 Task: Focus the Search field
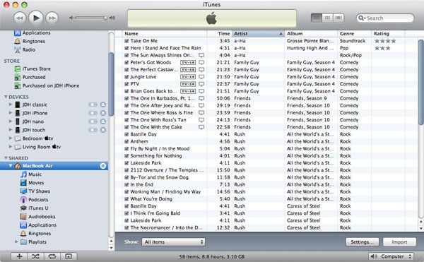[385, 18]
